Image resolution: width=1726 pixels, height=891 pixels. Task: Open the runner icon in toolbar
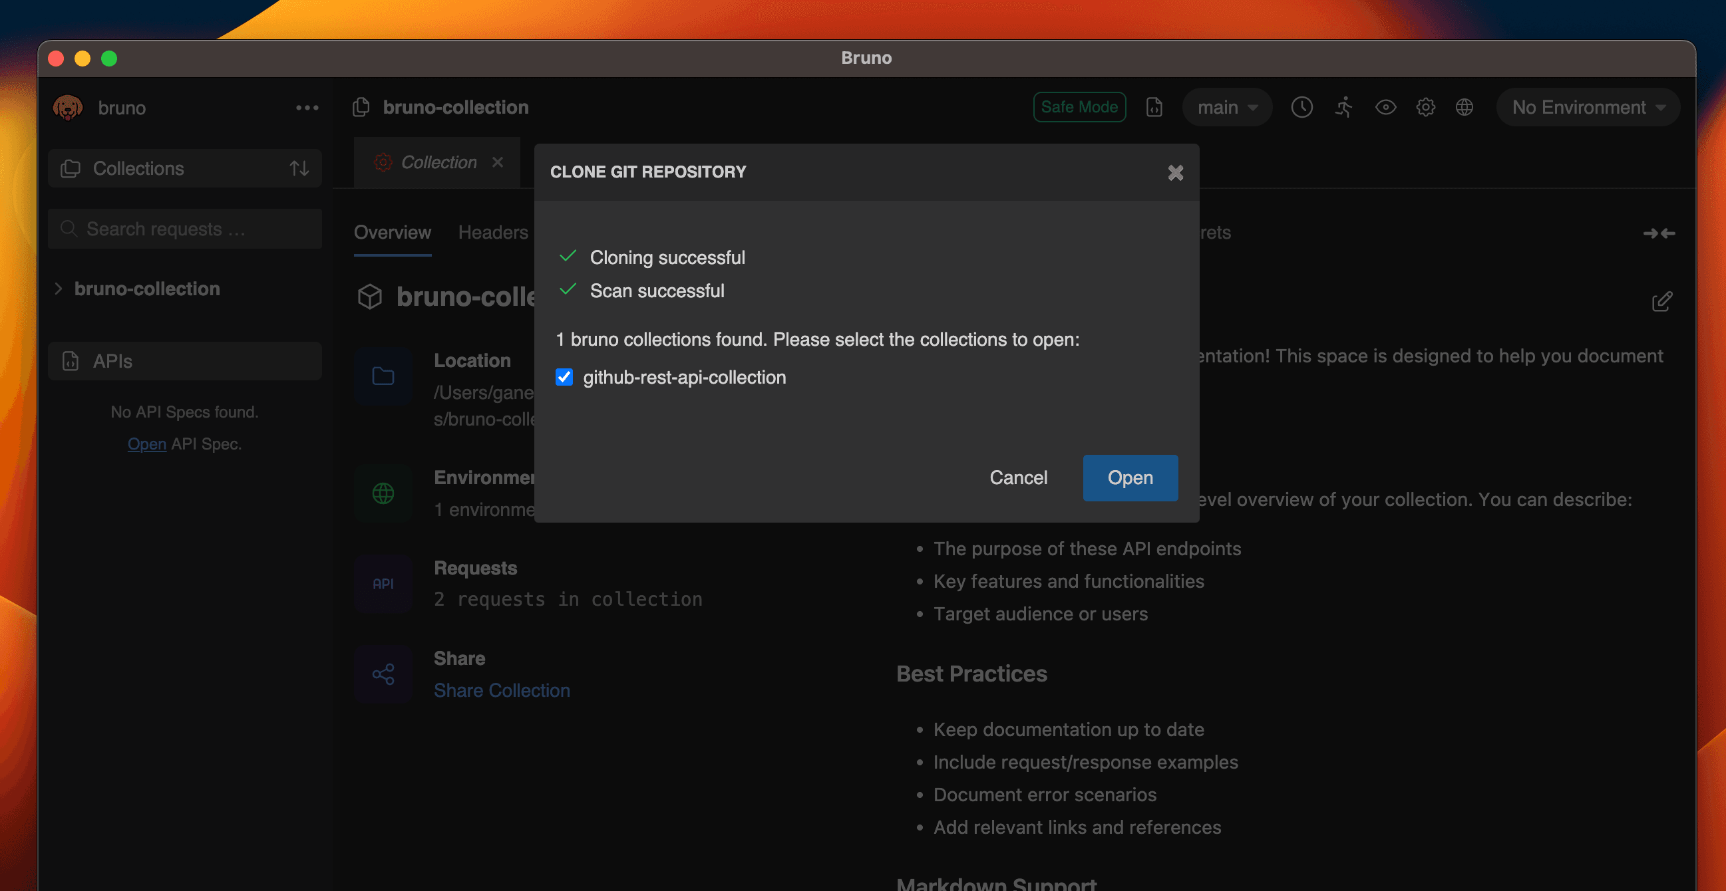point(1344,107)
